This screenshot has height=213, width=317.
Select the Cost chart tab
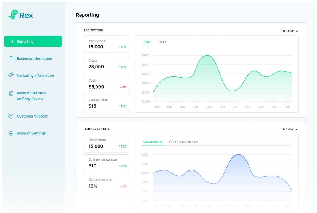(x=147, y=42)
